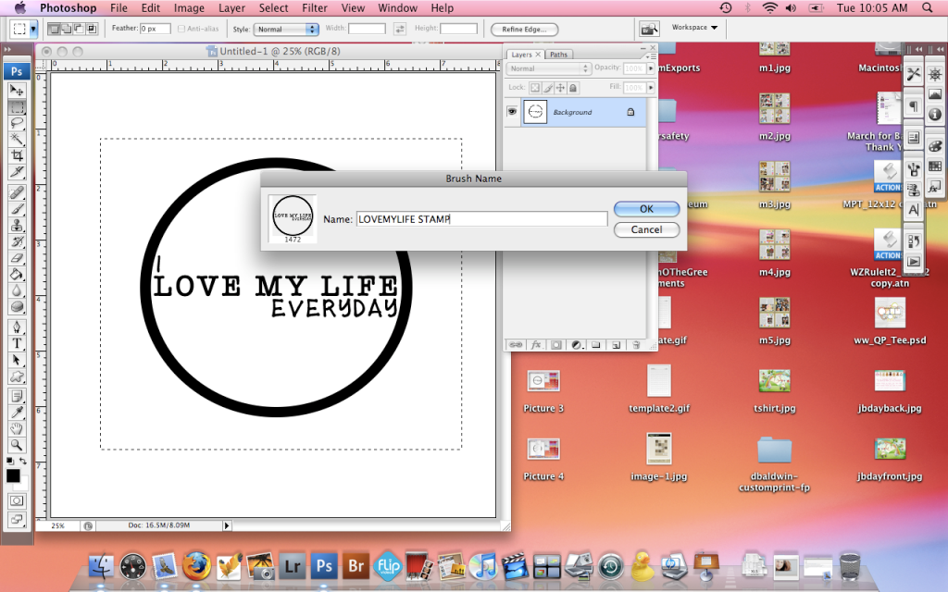Select the Zoom tool in toolbox
The width and height of the screenshot is (948, 592).
point(17,444)
